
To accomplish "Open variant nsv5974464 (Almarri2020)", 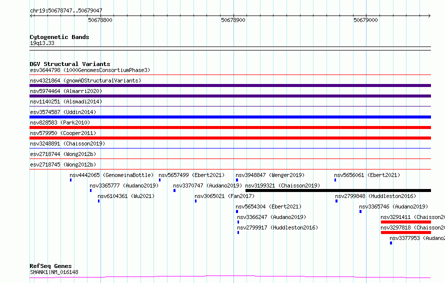I will coord(66,91).
